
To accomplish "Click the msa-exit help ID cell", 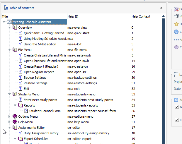I will tap(74, 89).
